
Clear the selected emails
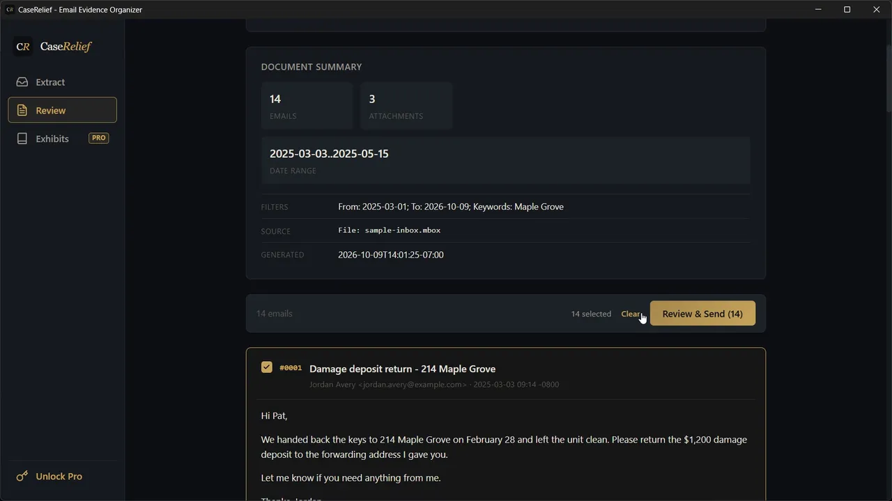(631, 314)
